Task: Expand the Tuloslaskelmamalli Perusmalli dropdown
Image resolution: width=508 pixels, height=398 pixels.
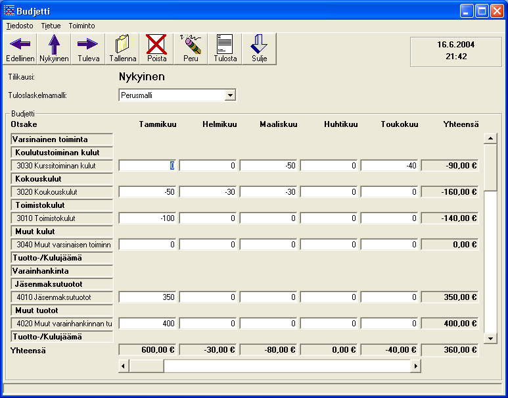Action: [x=230, y=95]
